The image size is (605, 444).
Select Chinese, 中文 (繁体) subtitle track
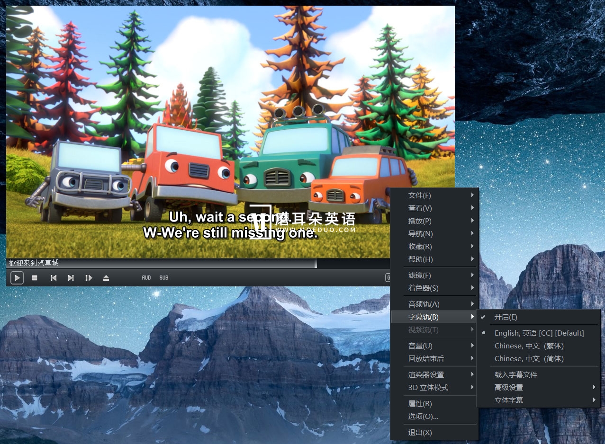529,346
